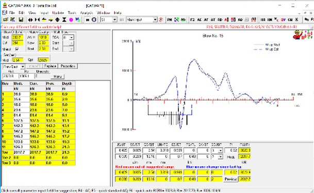Screen dimensions: 314x193
Task: Click the Toe row Mod. value 2017.7
Action: coord(21,152)
